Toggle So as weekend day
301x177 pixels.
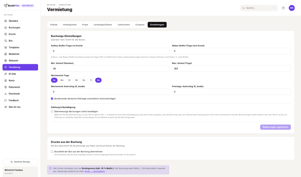coord(54,80)
